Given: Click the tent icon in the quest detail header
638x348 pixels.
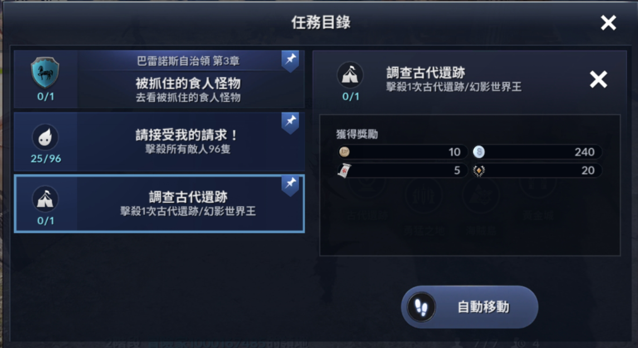Looking at the screenshot, I should click(x=350, y=75).
